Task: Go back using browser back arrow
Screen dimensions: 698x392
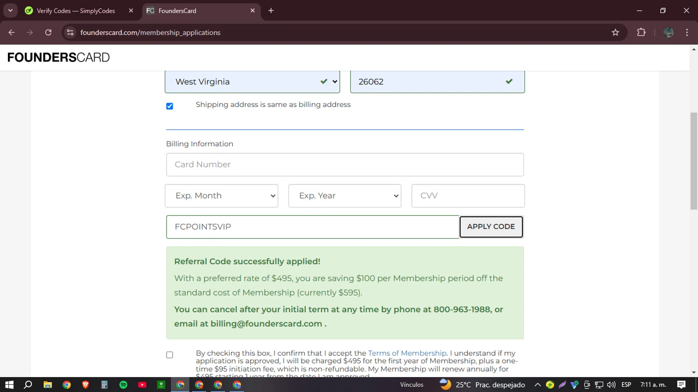Action: [x=12, y=33]
